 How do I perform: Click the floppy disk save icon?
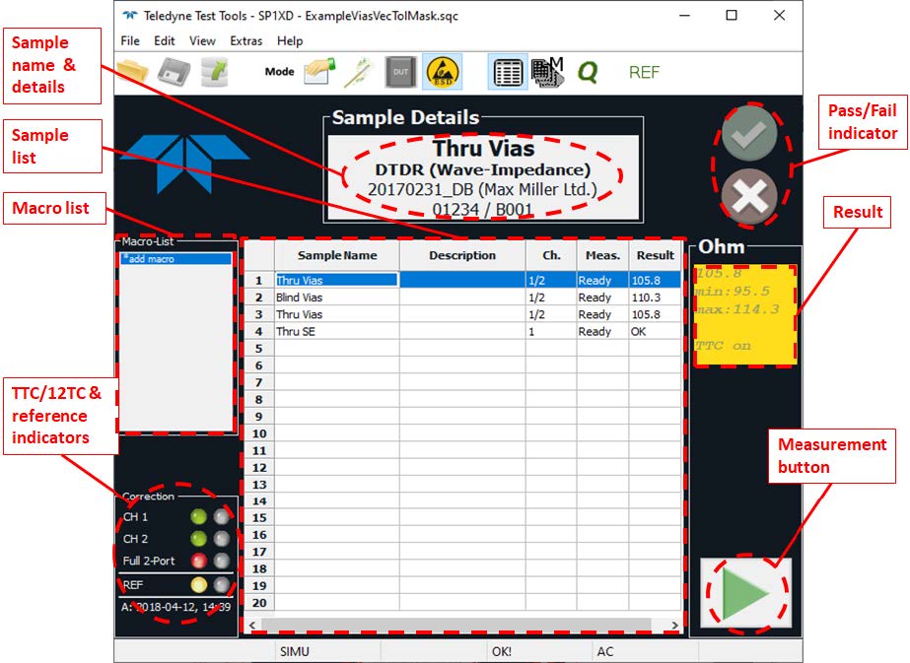174,72
